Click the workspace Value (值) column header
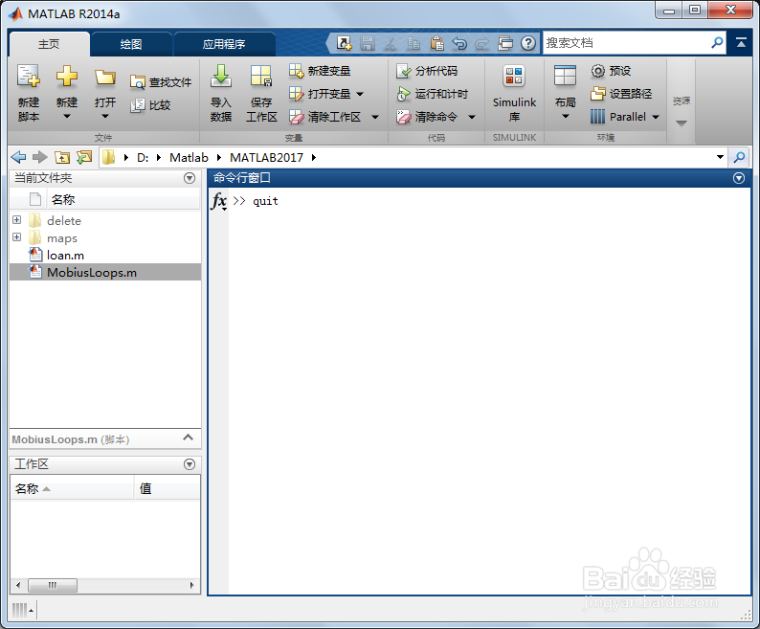 pos(168,488)
